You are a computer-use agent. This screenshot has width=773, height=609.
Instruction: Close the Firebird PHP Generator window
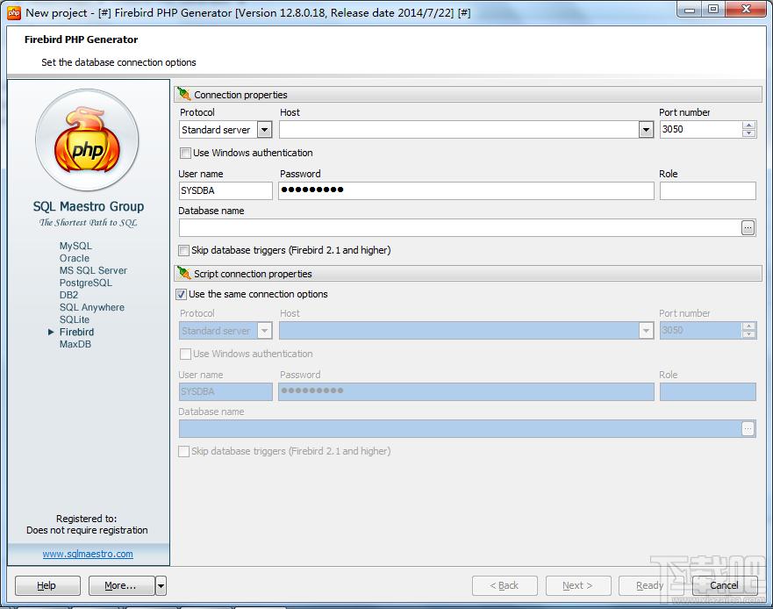(x=747, y=10)
